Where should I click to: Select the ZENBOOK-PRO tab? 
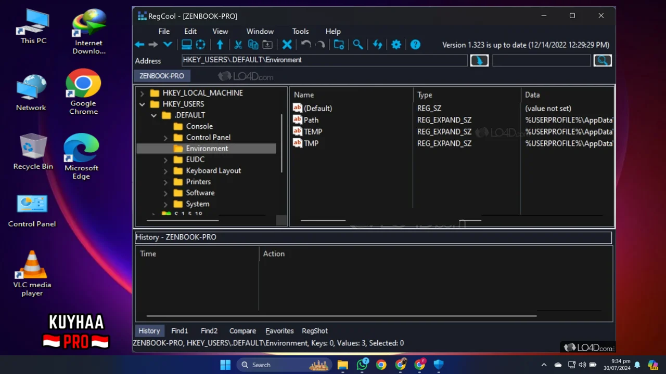coord(162,76)
